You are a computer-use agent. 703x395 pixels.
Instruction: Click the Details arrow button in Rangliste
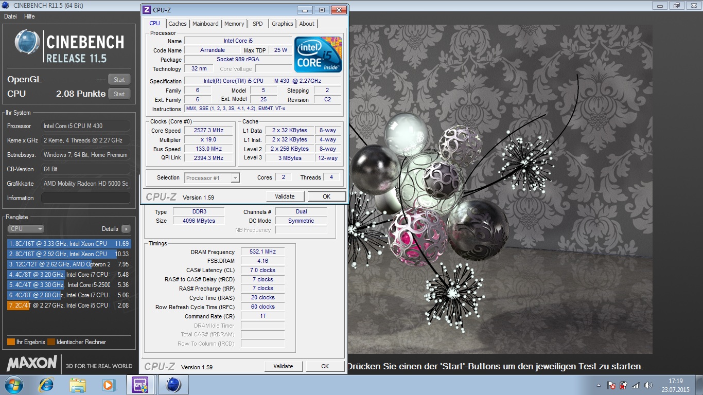pos(126,229)
